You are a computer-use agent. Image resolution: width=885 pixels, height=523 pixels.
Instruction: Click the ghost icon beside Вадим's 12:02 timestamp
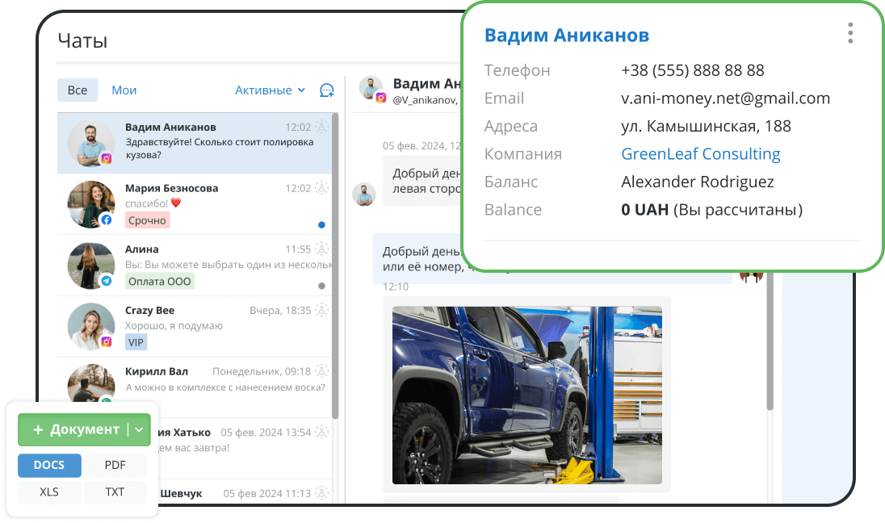click(x=322, y=127)
